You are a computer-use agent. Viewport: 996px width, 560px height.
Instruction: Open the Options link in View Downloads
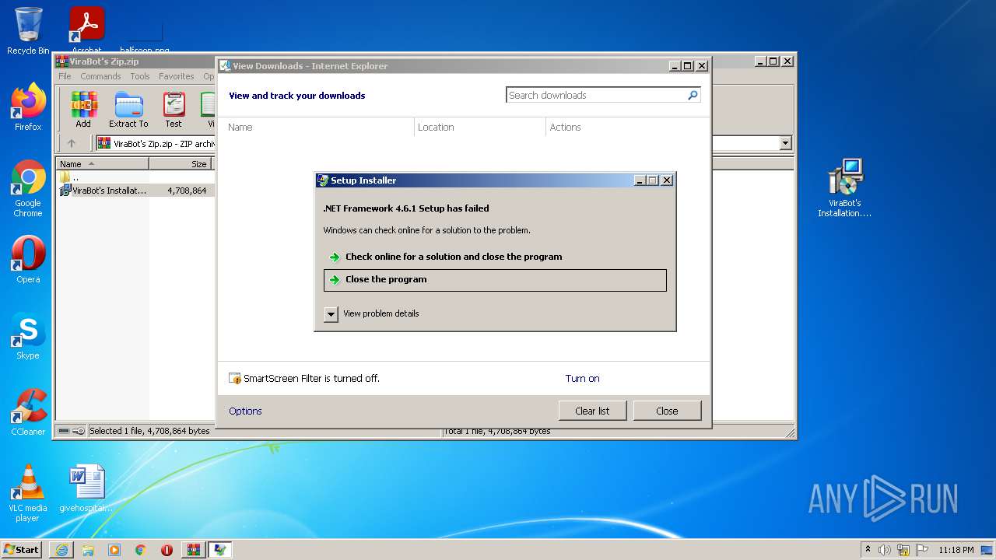pos(245,411)
